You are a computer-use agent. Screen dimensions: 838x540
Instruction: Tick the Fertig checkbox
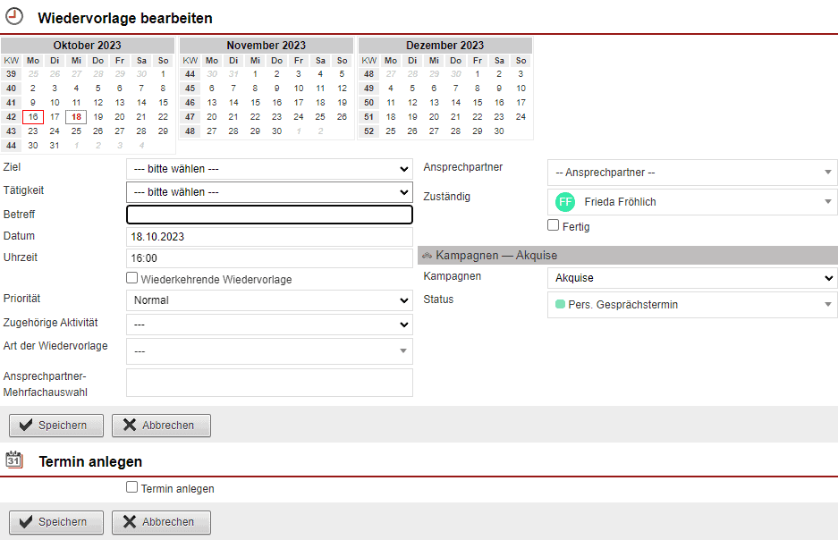554,226
